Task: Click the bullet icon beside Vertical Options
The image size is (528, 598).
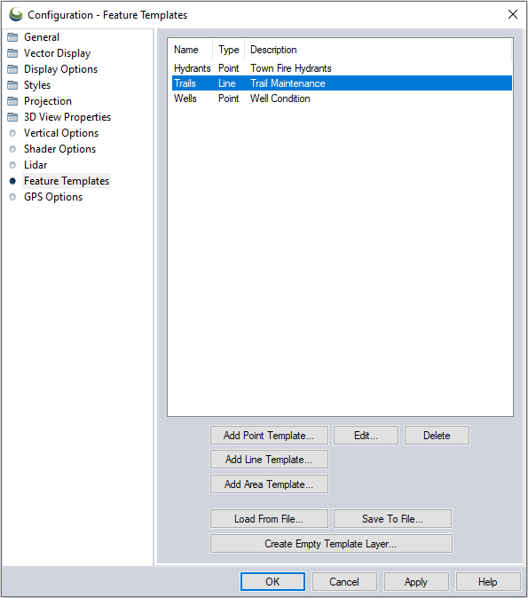Action: click(12, 133)
